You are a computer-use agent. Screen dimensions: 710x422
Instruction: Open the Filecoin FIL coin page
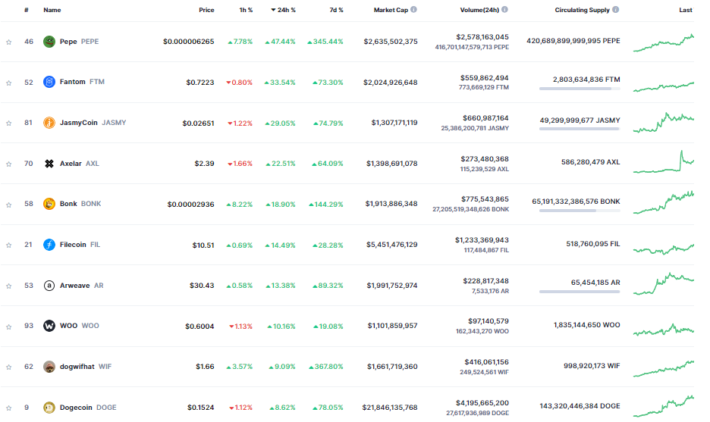point(80,245)
